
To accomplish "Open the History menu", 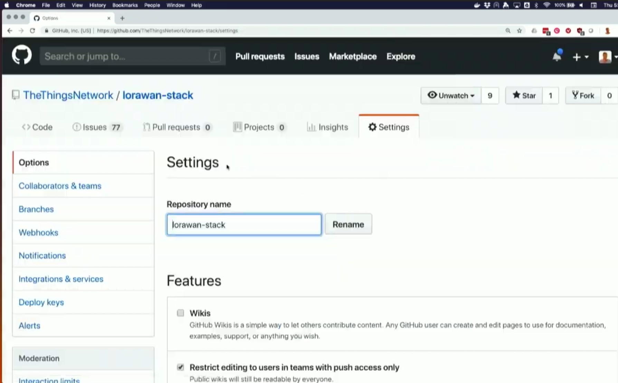I will click(97, 5).
